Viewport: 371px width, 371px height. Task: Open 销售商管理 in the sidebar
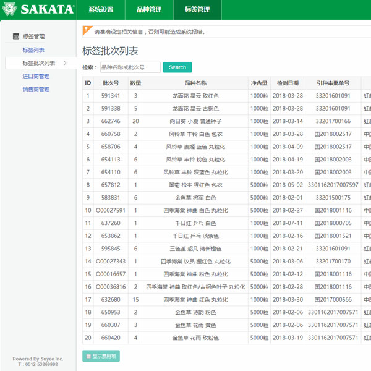tap(36, 90)
